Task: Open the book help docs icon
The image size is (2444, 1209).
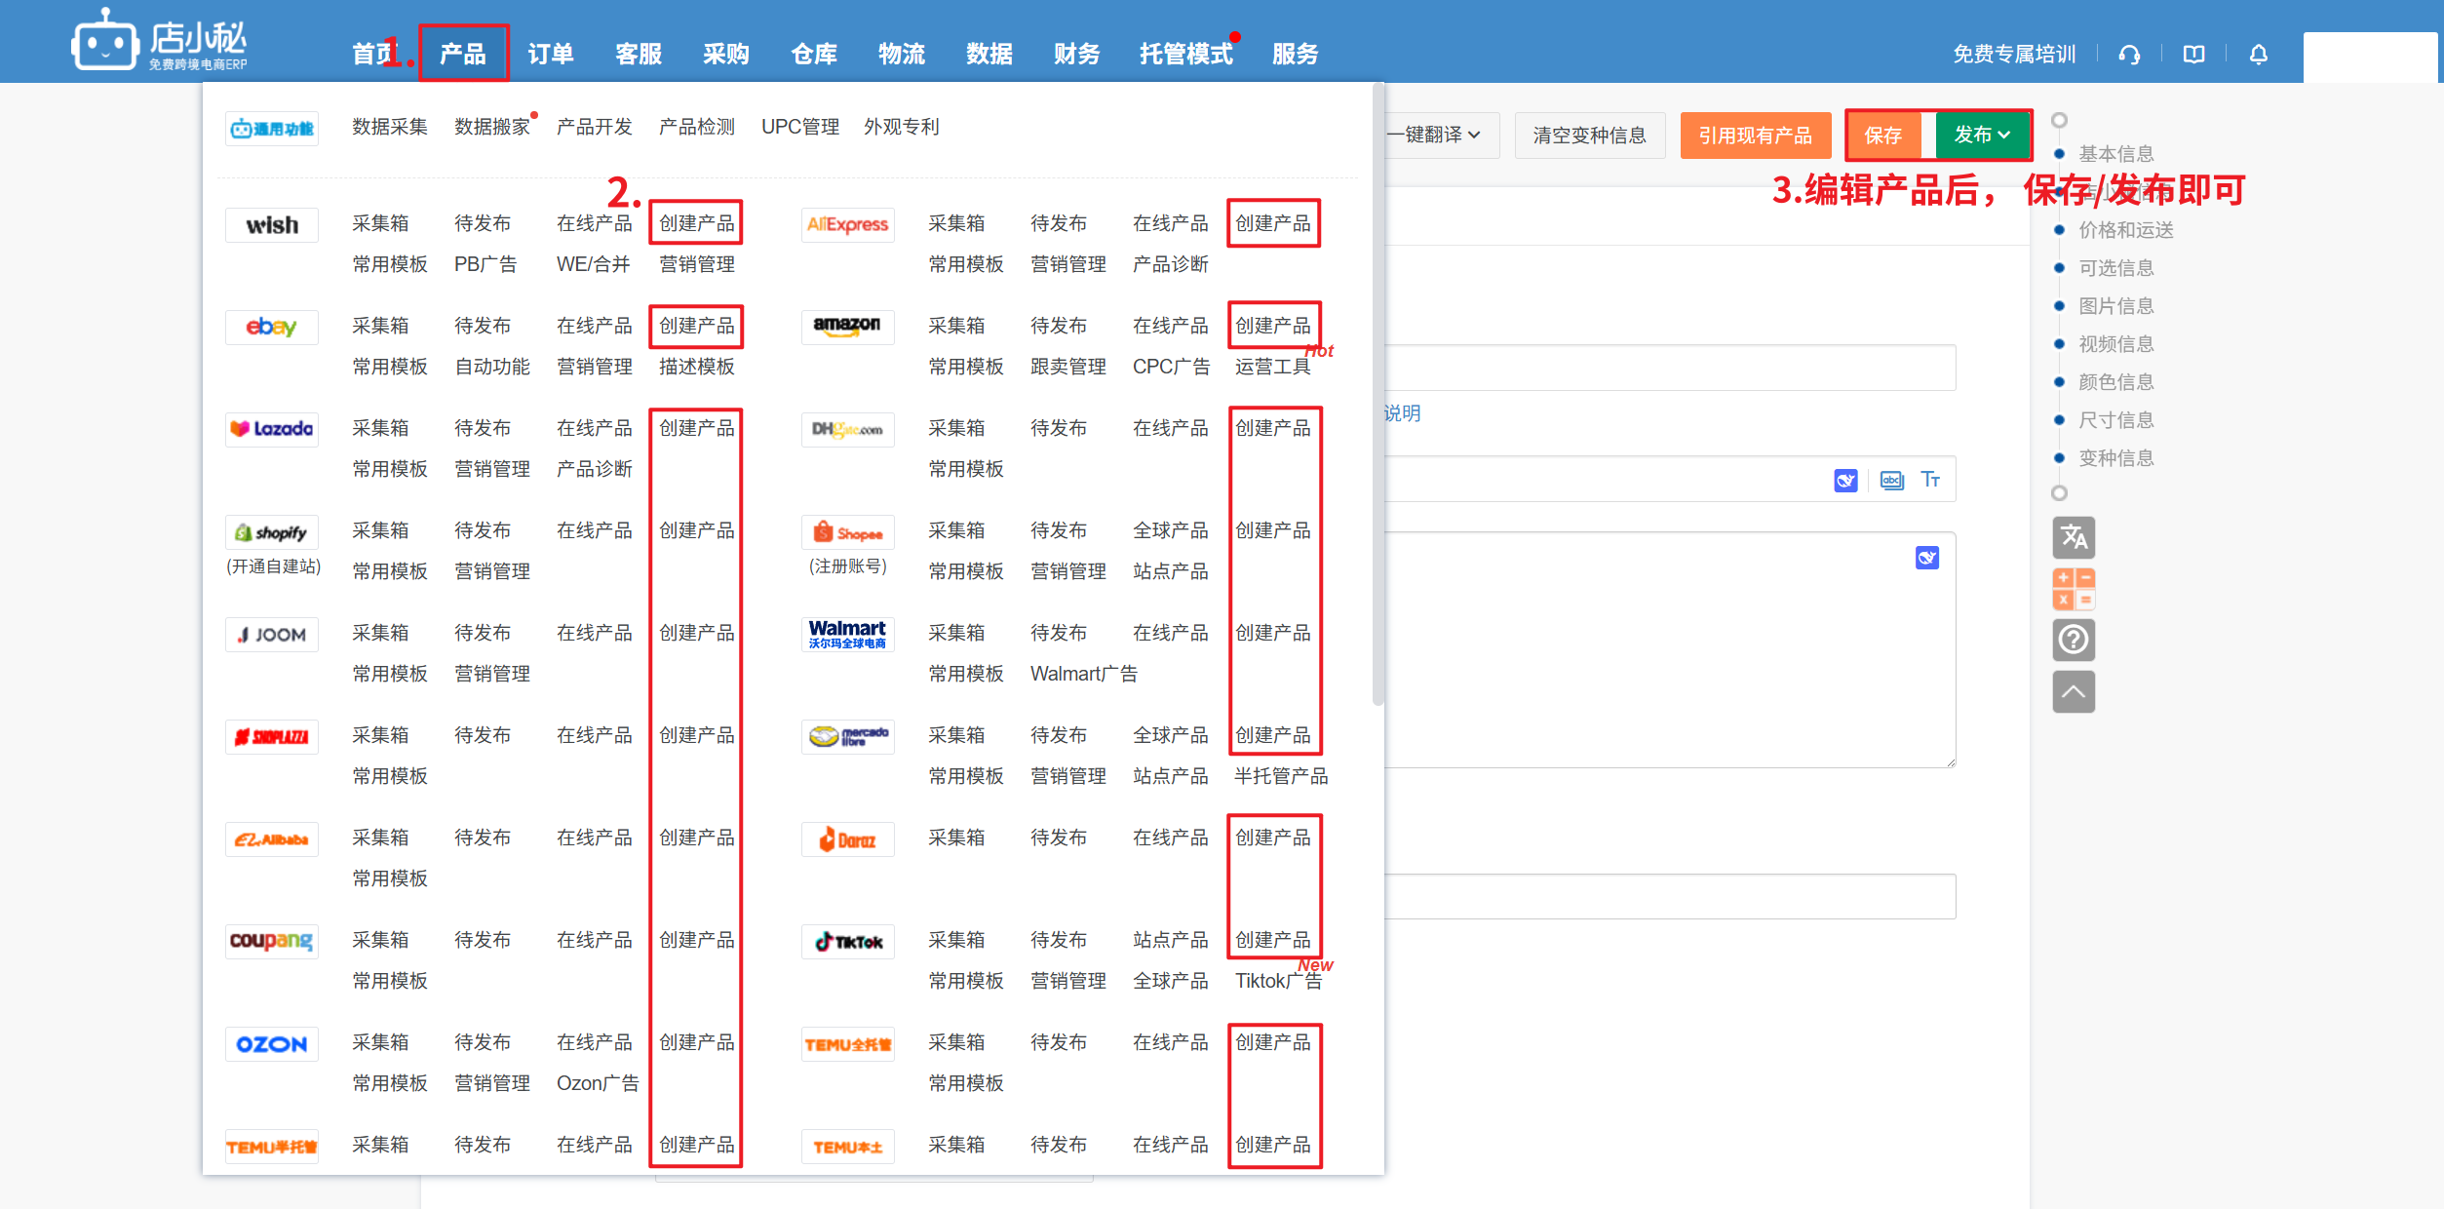Action: [x=2193, y=55]
